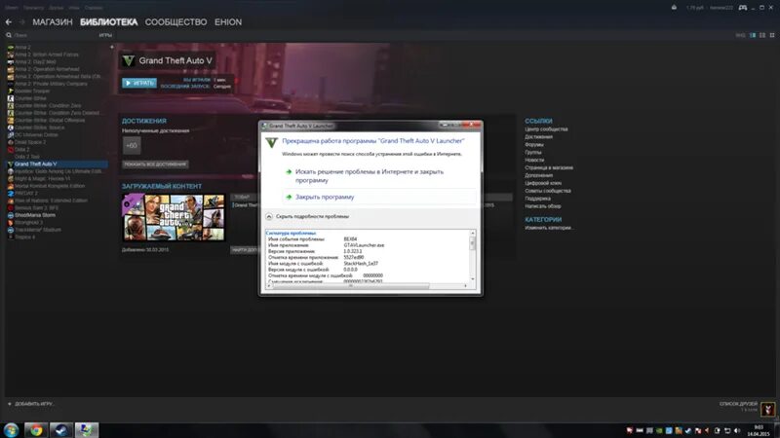Click the Mortal Kombat Komplete Edition icon
Viewport: 780px width, 438px height.
pyautogui.click(x=11, y=186)
